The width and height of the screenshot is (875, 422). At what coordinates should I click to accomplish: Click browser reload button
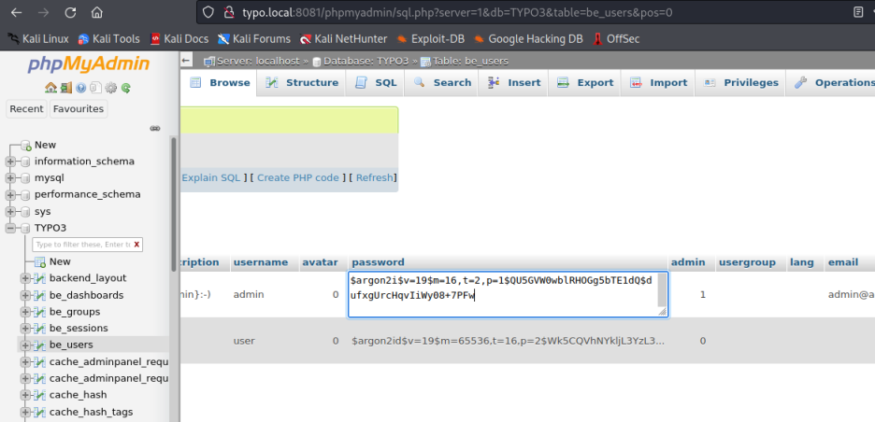[x=70, y=12]
